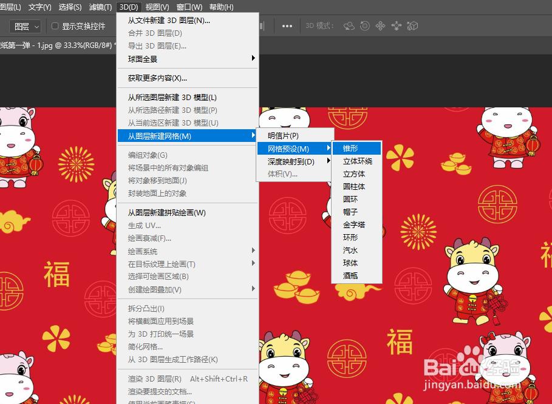The width and height of the screenshot is (552, 404).
Task: Select 汽水 mesh preset
Action: tap(356, 250)
